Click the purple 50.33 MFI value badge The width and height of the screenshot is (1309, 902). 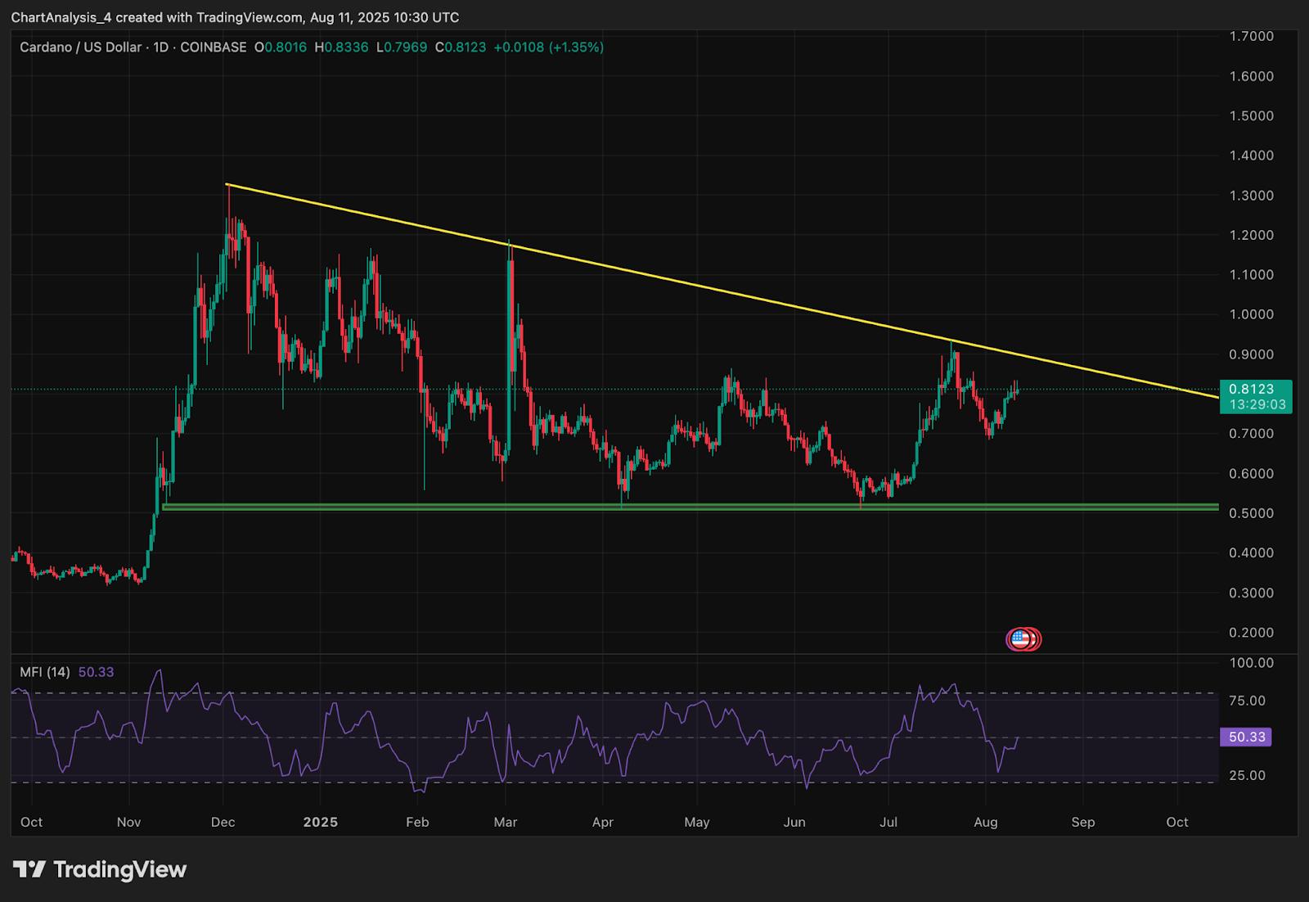point(1246,737)
